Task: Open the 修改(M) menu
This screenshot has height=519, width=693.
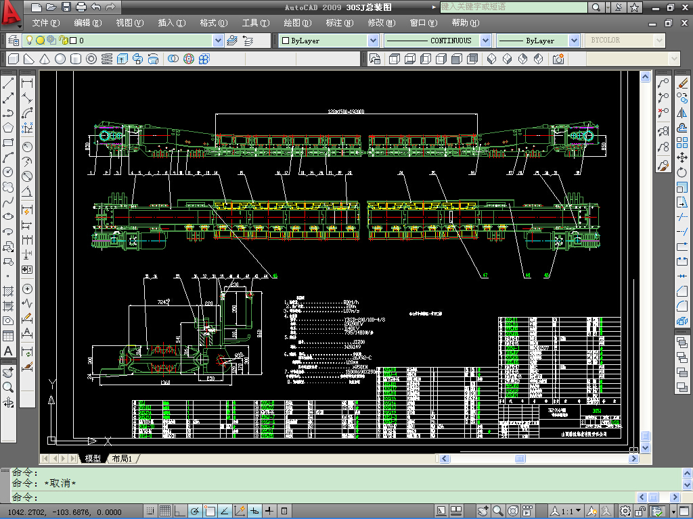Action: tap(382, 23)
